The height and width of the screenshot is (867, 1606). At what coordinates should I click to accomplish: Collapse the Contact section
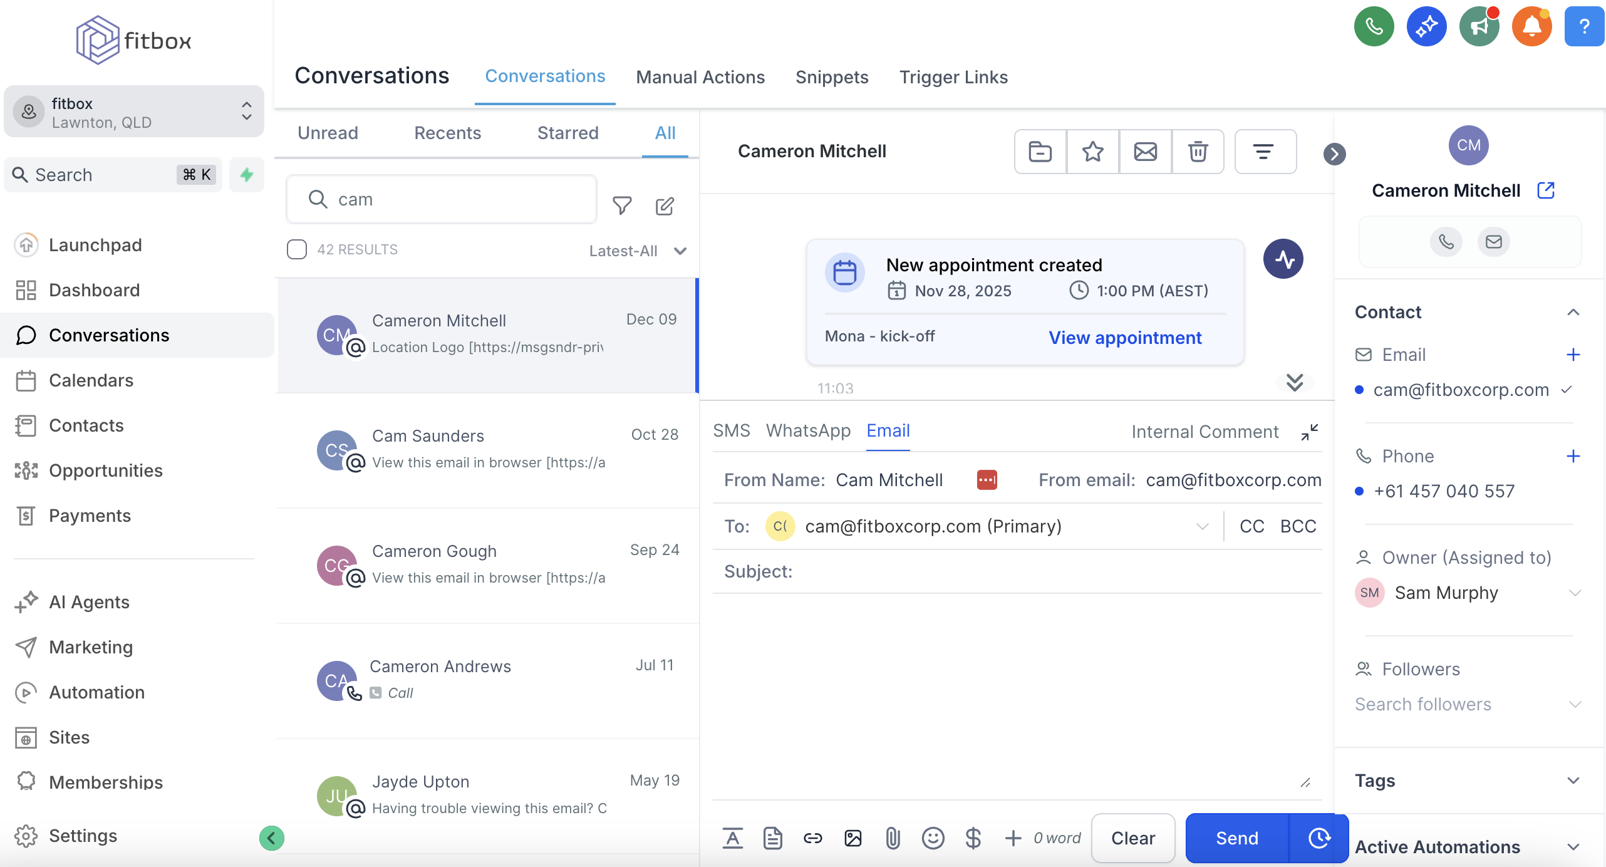pos(1573,312)
